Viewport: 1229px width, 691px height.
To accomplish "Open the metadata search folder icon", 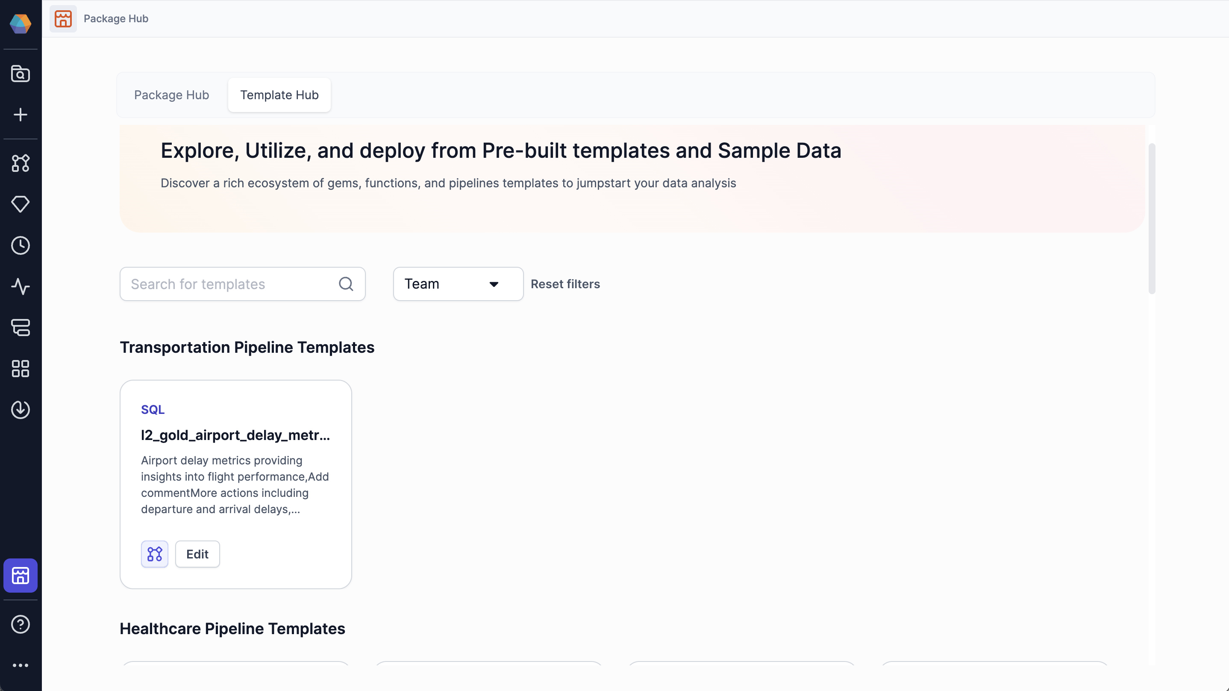I will click(x=21, y=74).
